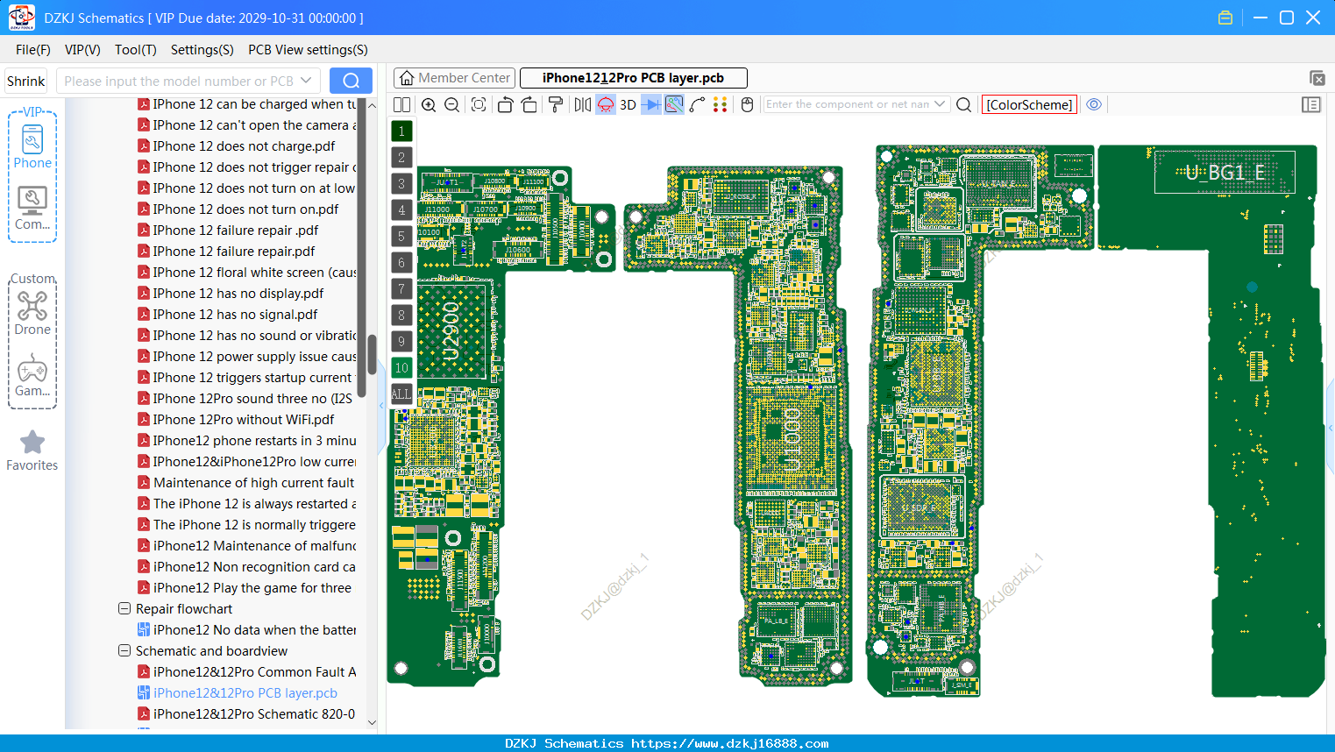Open iPhone12&12Pro Schematic 820-0 file

coord(254,713)
